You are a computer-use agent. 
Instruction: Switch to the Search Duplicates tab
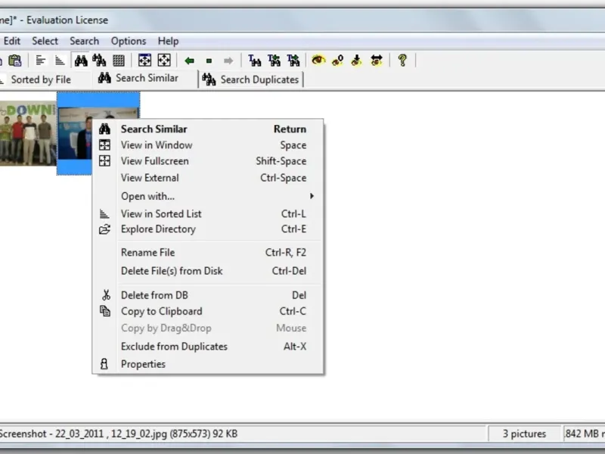(x=251, y=79)
